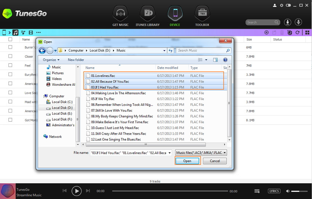
Task: Click the export icon in toolbar
Action: point(274,32)
